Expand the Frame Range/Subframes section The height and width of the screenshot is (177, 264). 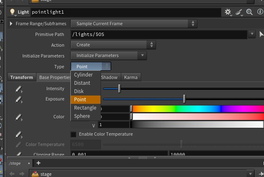click(11, 24)
